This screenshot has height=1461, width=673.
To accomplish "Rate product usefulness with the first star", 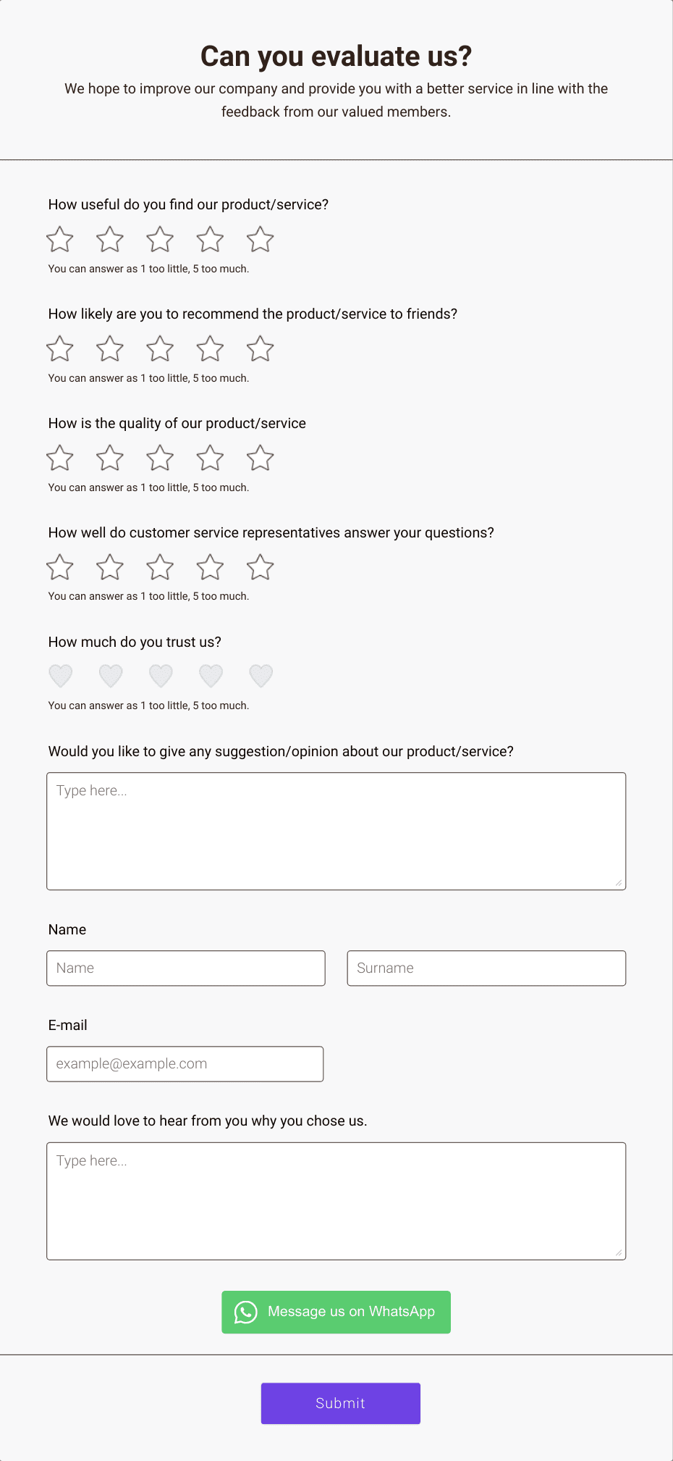I will 59,239.
